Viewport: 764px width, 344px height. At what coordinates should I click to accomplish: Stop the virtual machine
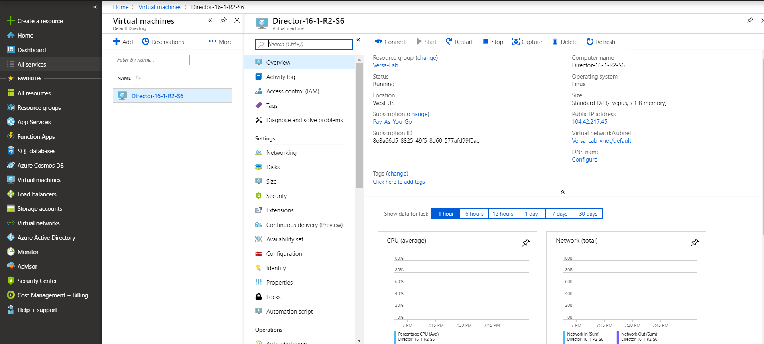493,42
